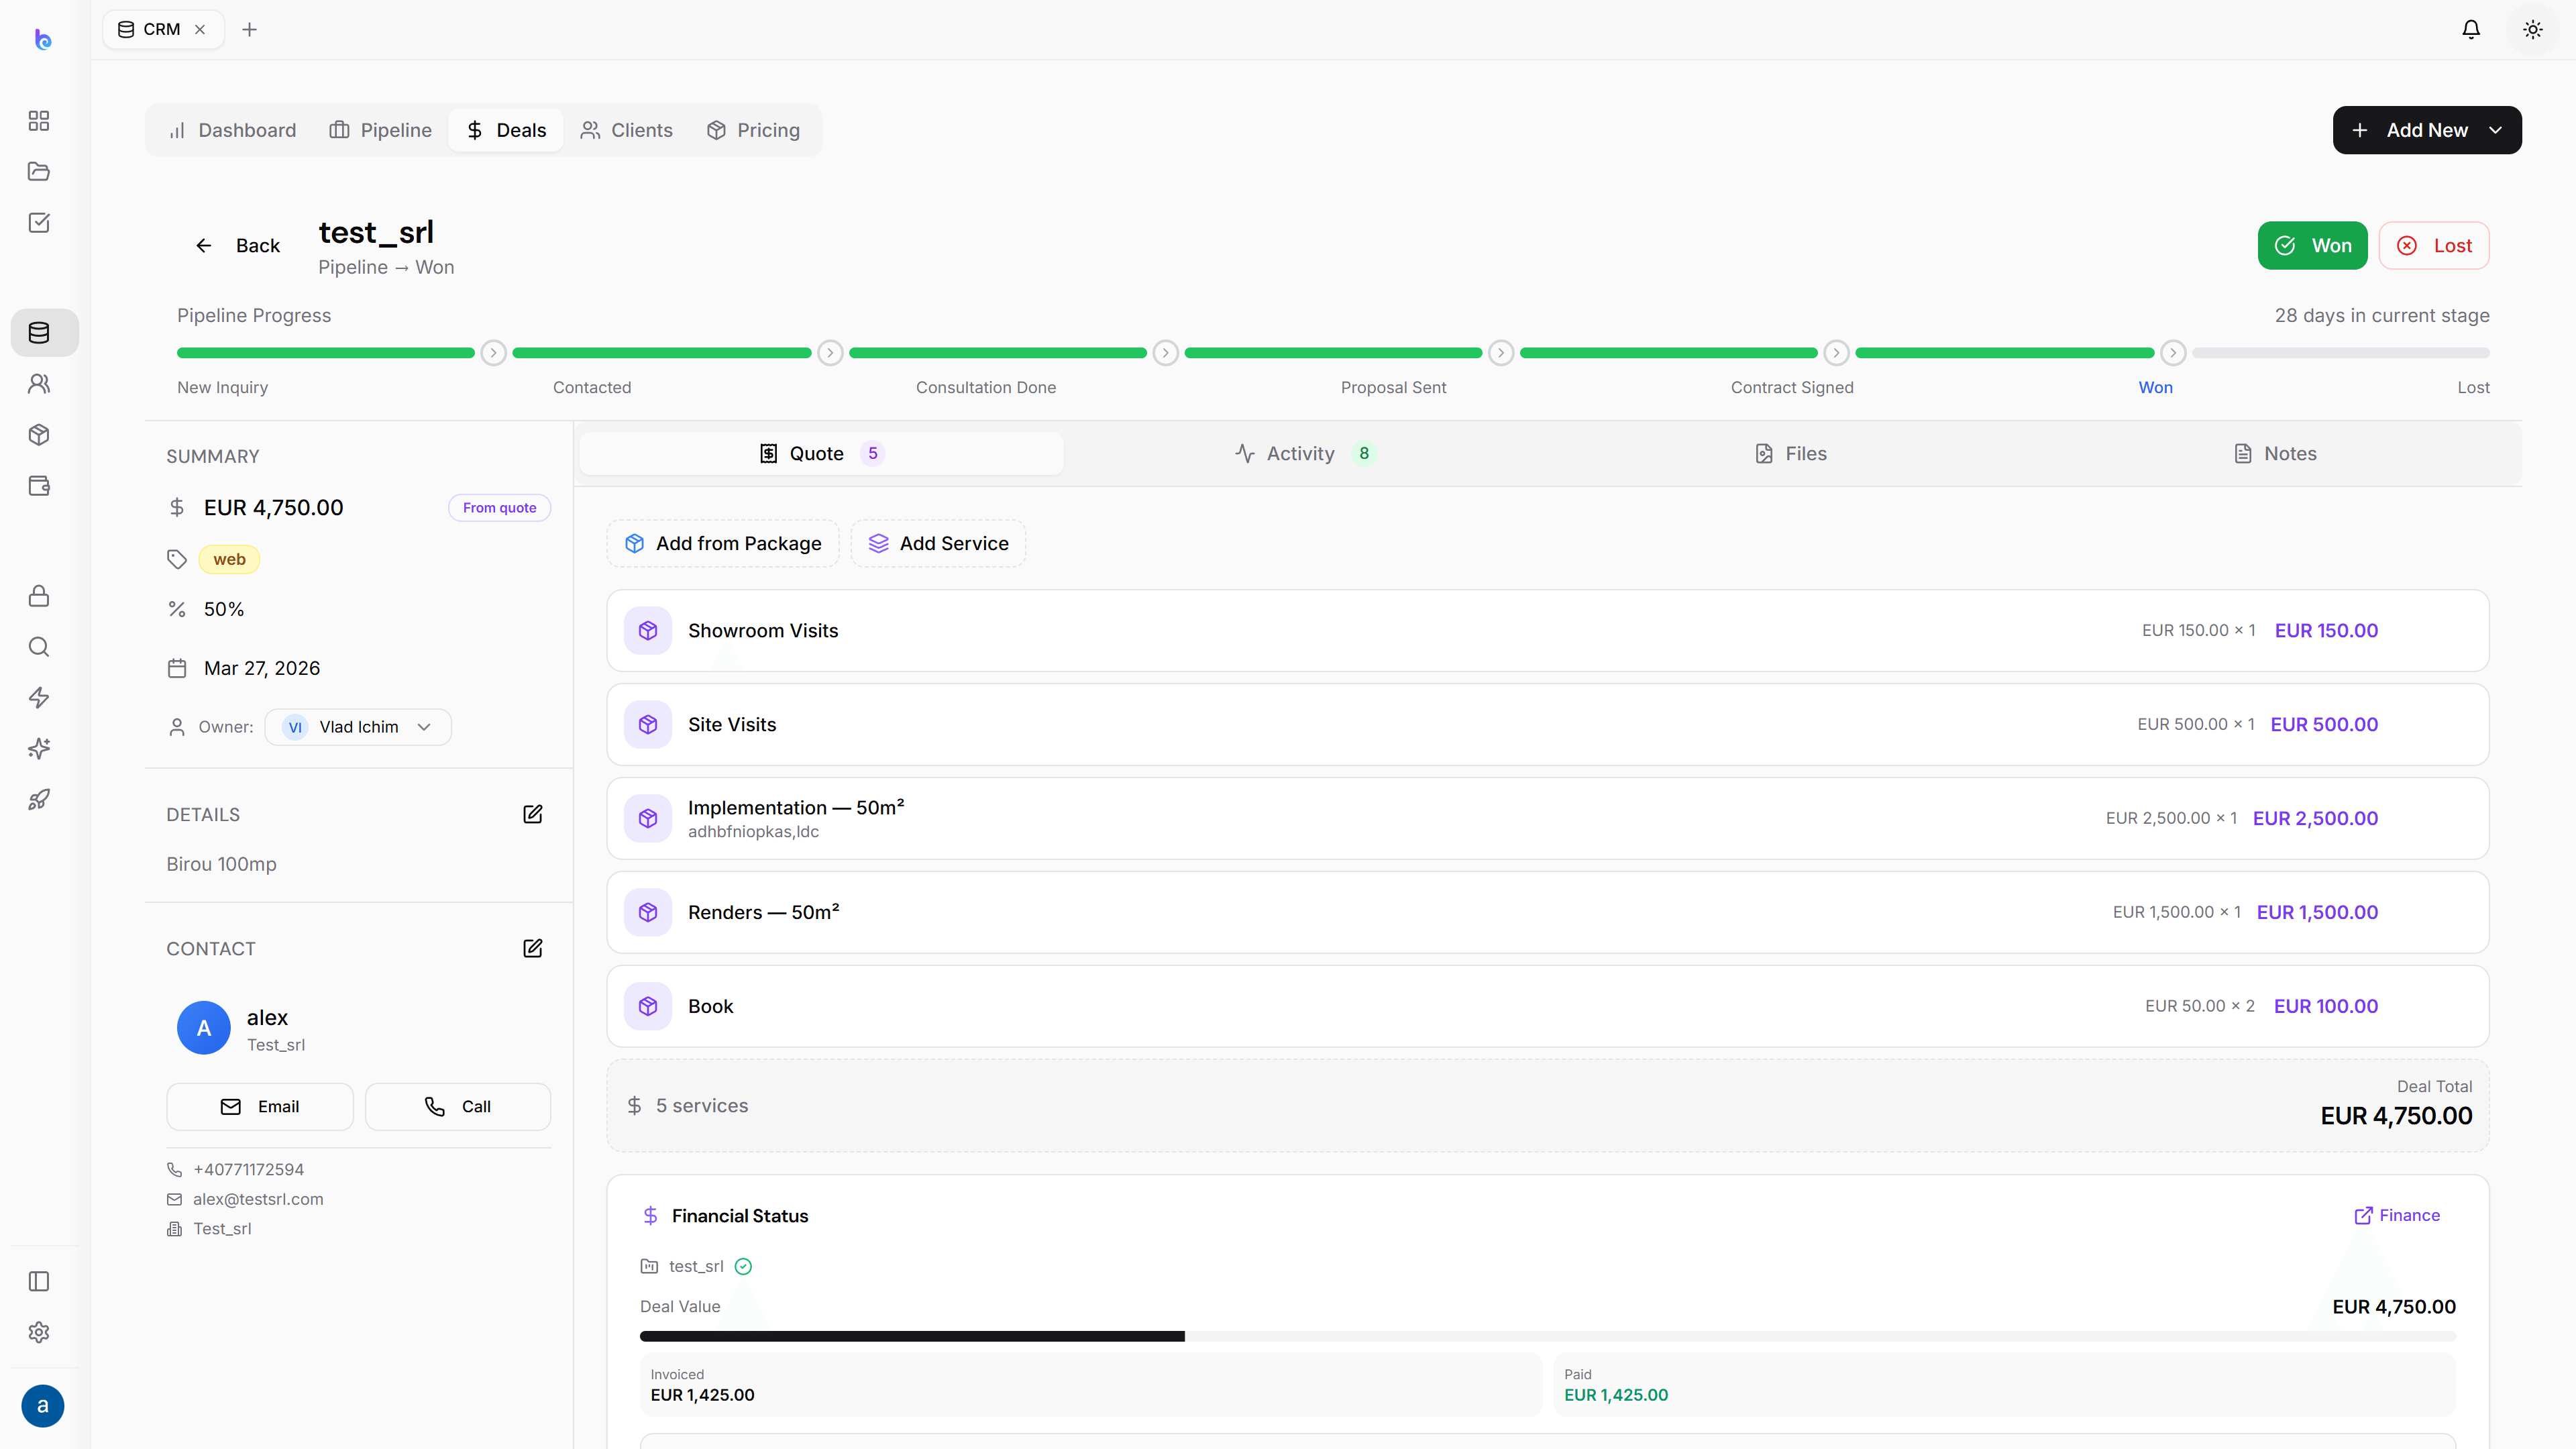Open the Owner Vlad Ichim dropdown

(x=358, y=727)
